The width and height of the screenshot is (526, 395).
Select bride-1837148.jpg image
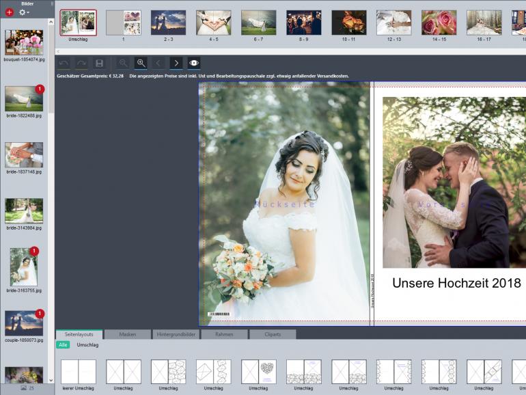(x=24, y=154)
